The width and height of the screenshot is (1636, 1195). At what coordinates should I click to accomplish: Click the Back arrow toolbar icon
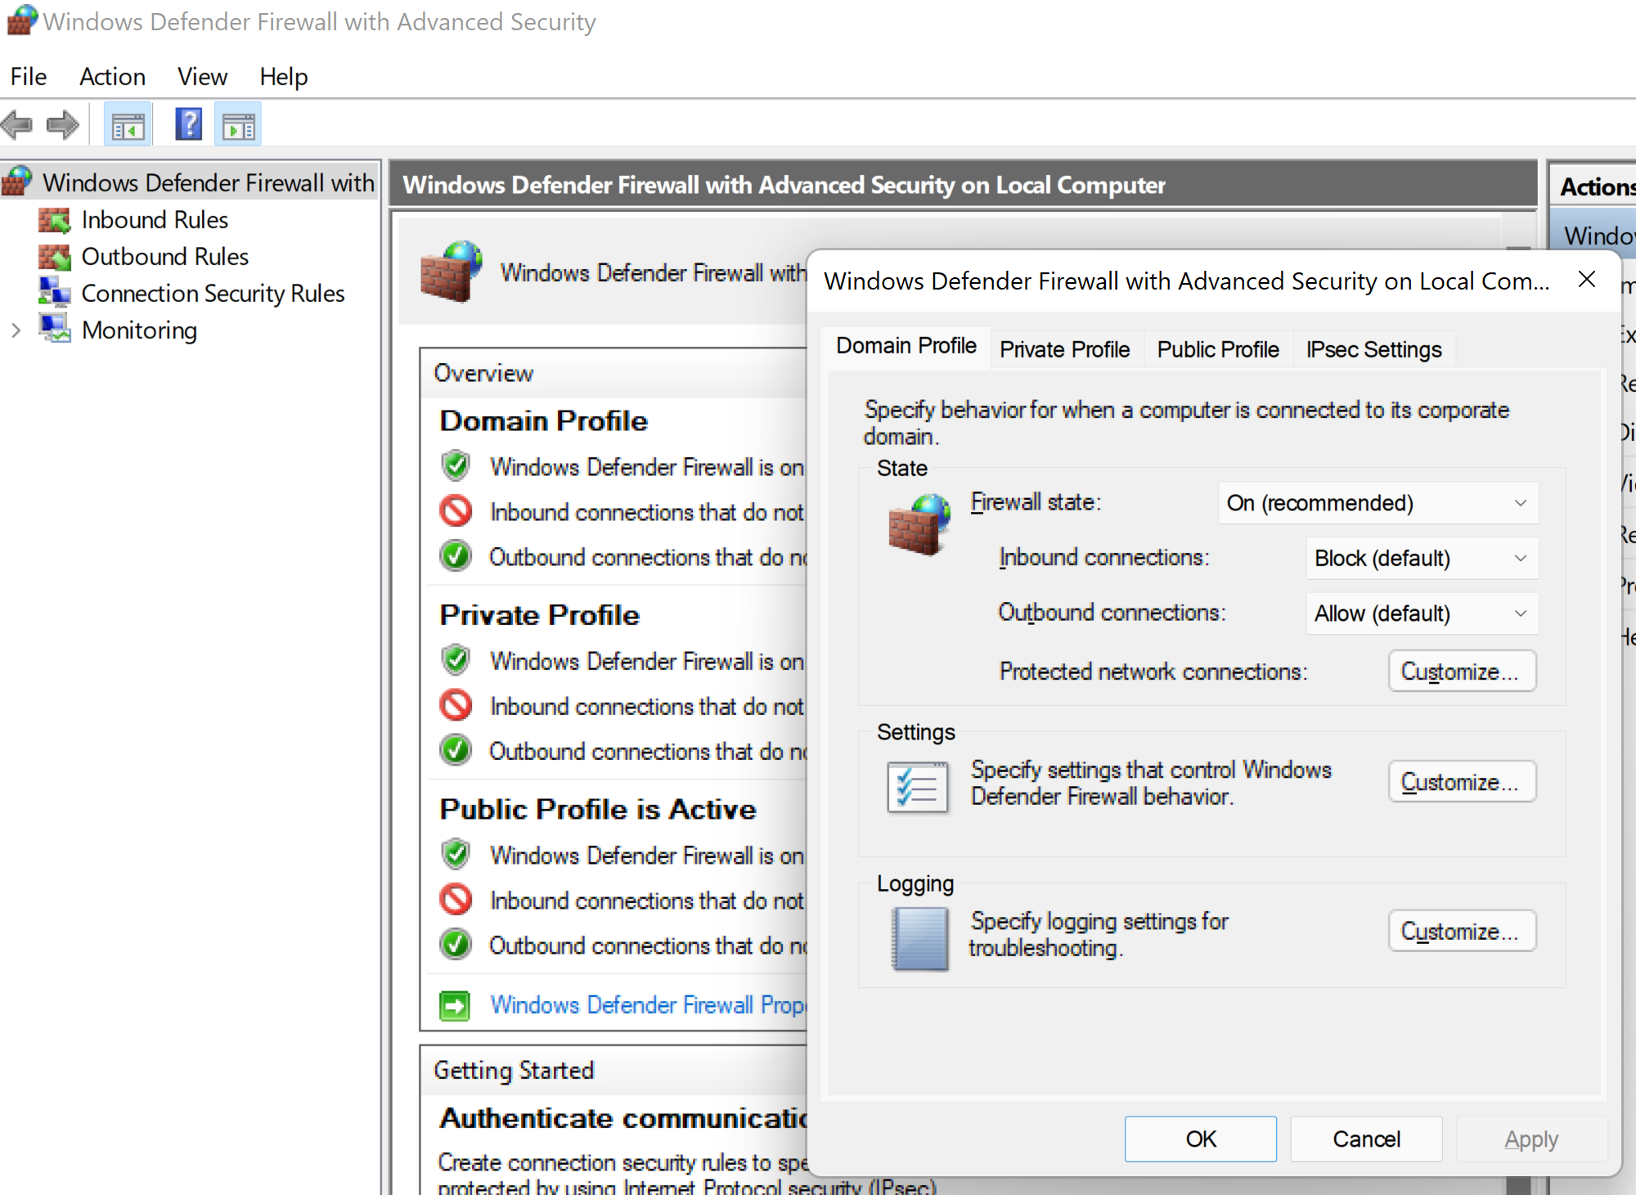pos(16,125)
